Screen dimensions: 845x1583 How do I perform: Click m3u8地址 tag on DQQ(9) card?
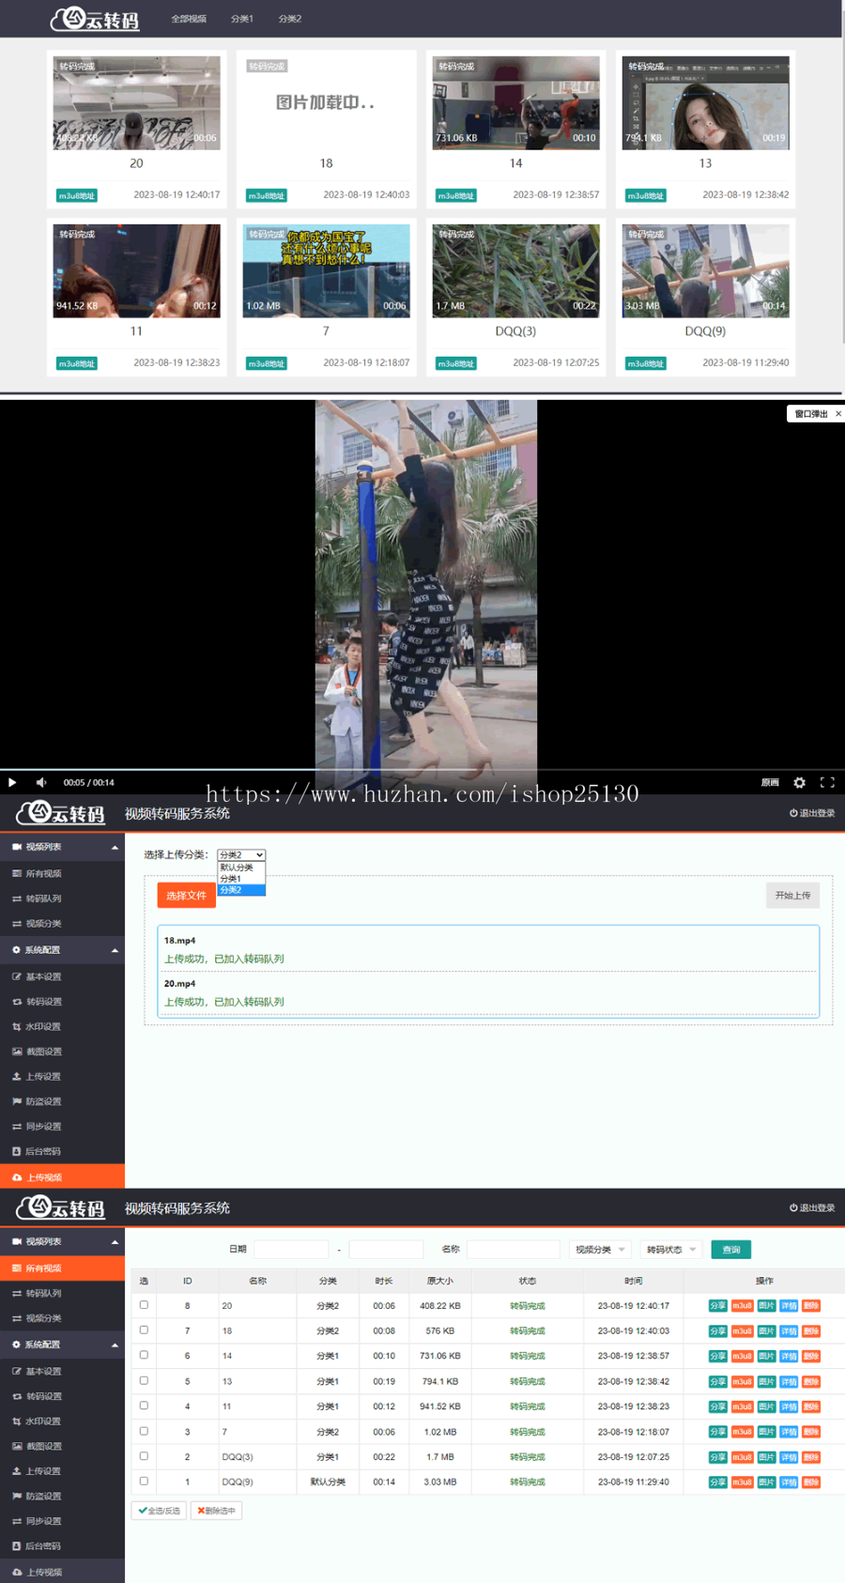click(646, 363)
